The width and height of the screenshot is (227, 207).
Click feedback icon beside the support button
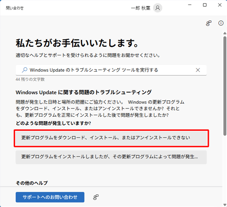pyautogui.click(x=96, y=197)
